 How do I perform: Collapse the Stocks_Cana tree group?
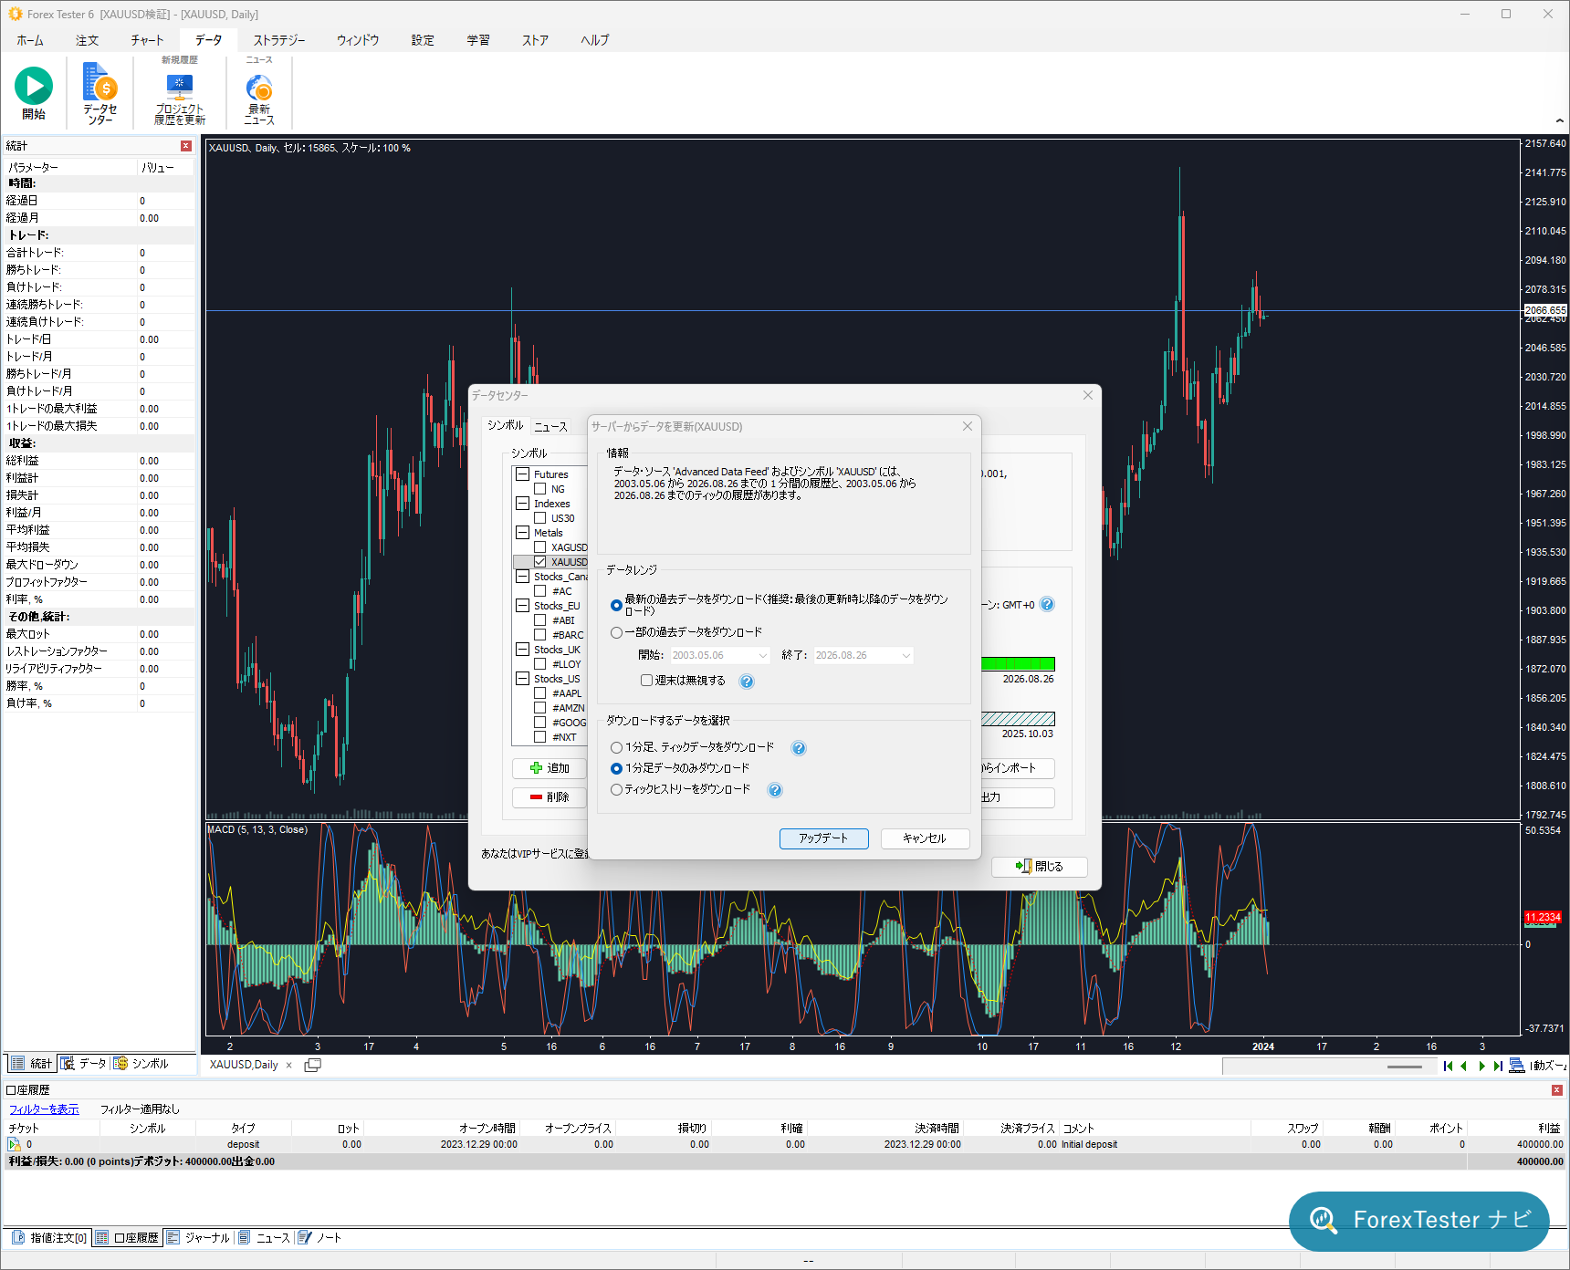[523, 577]
